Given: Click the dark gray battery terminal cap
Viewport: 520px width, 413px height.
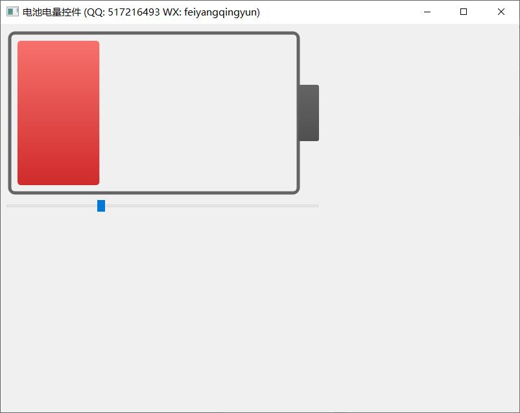Looking at the screenshot, I should click(x=309, y=113).
